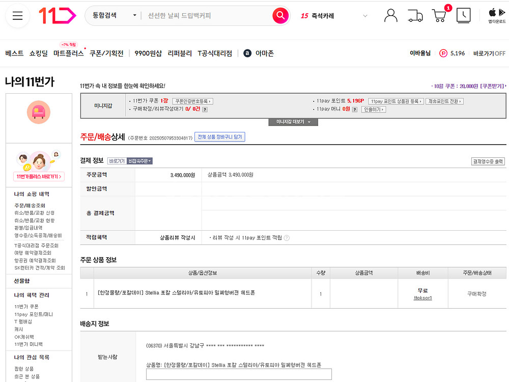Open the shopping cart

tap(439, 16)
